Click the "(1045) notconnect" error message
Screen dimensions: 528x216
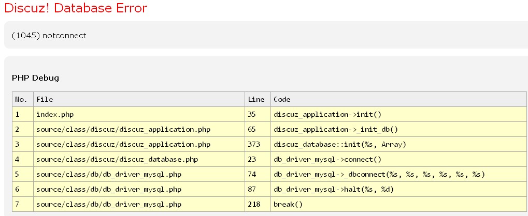[49, 36]
